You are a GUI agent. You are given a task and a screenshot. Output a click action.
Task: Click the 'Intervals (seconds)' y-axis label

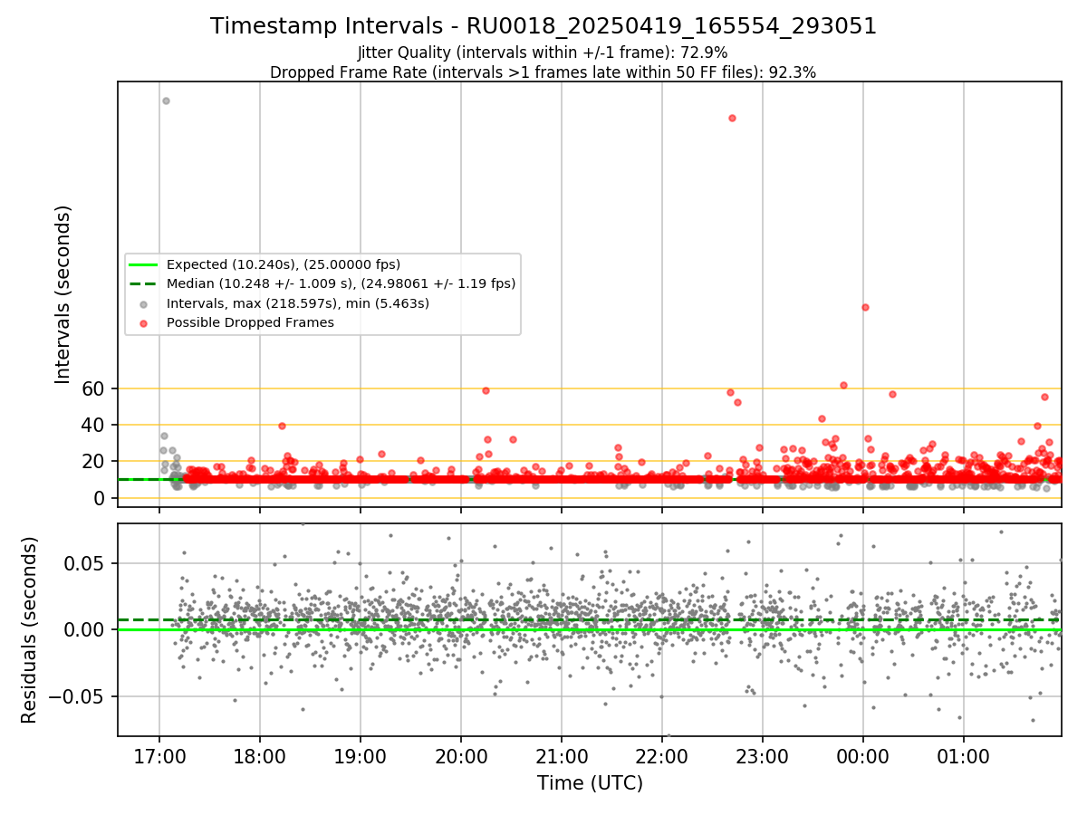(x=63, y=294)
